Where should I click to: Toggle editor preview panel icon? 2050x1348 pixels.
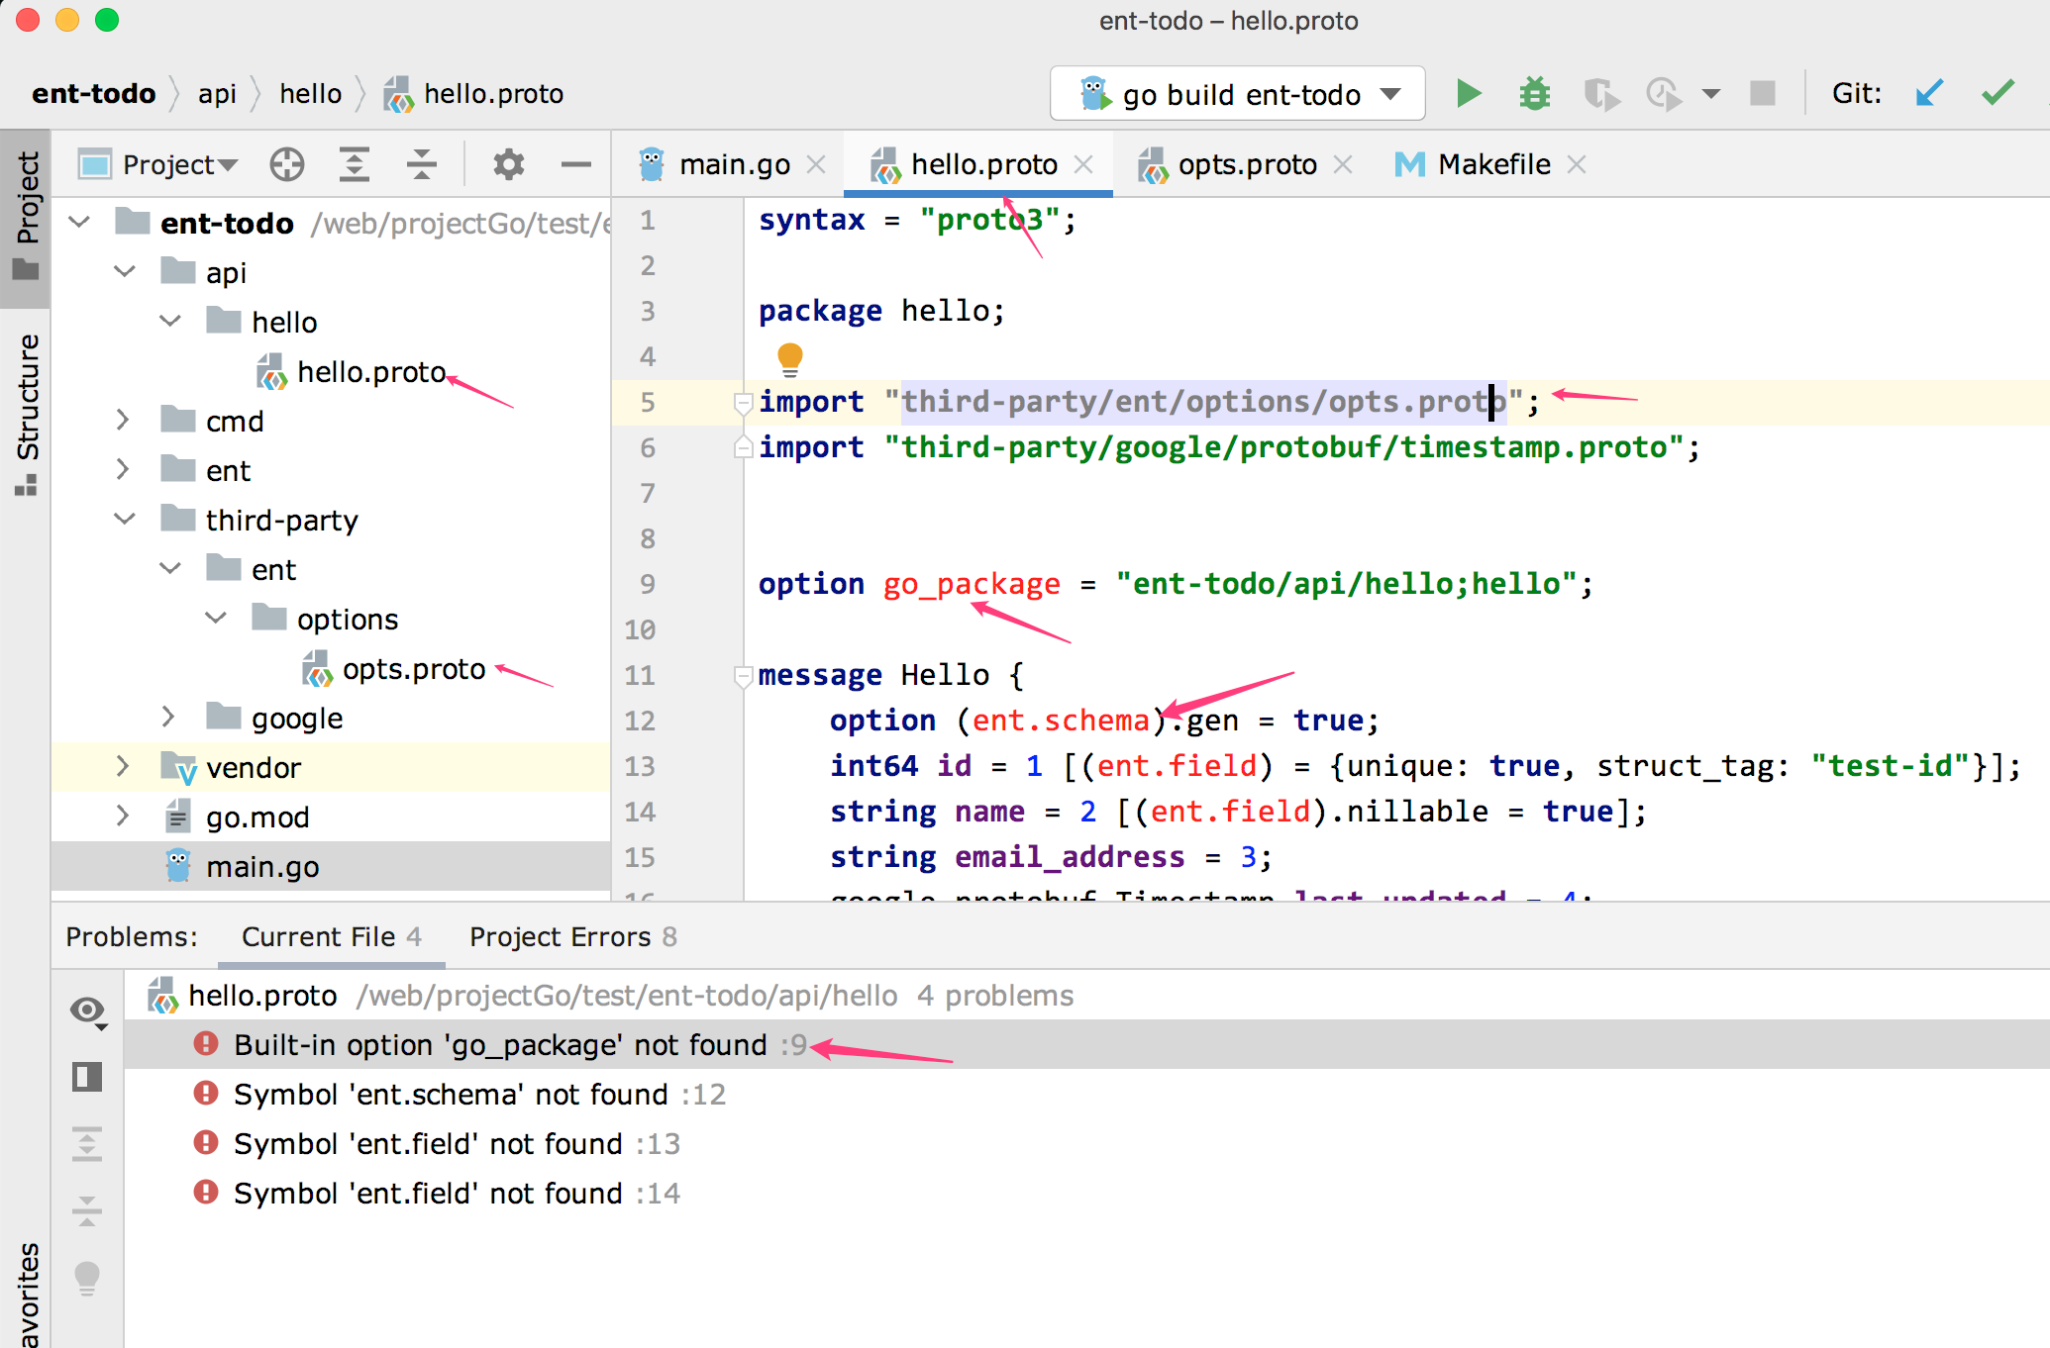[x=87, y=1077]
